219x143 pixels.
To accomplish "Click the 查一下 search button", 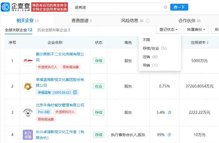I will [x=179, y=7].
